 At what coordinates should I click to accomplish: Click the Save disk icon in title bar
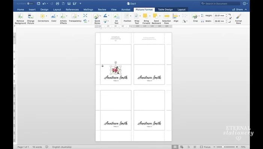click(x=69, y=3)
